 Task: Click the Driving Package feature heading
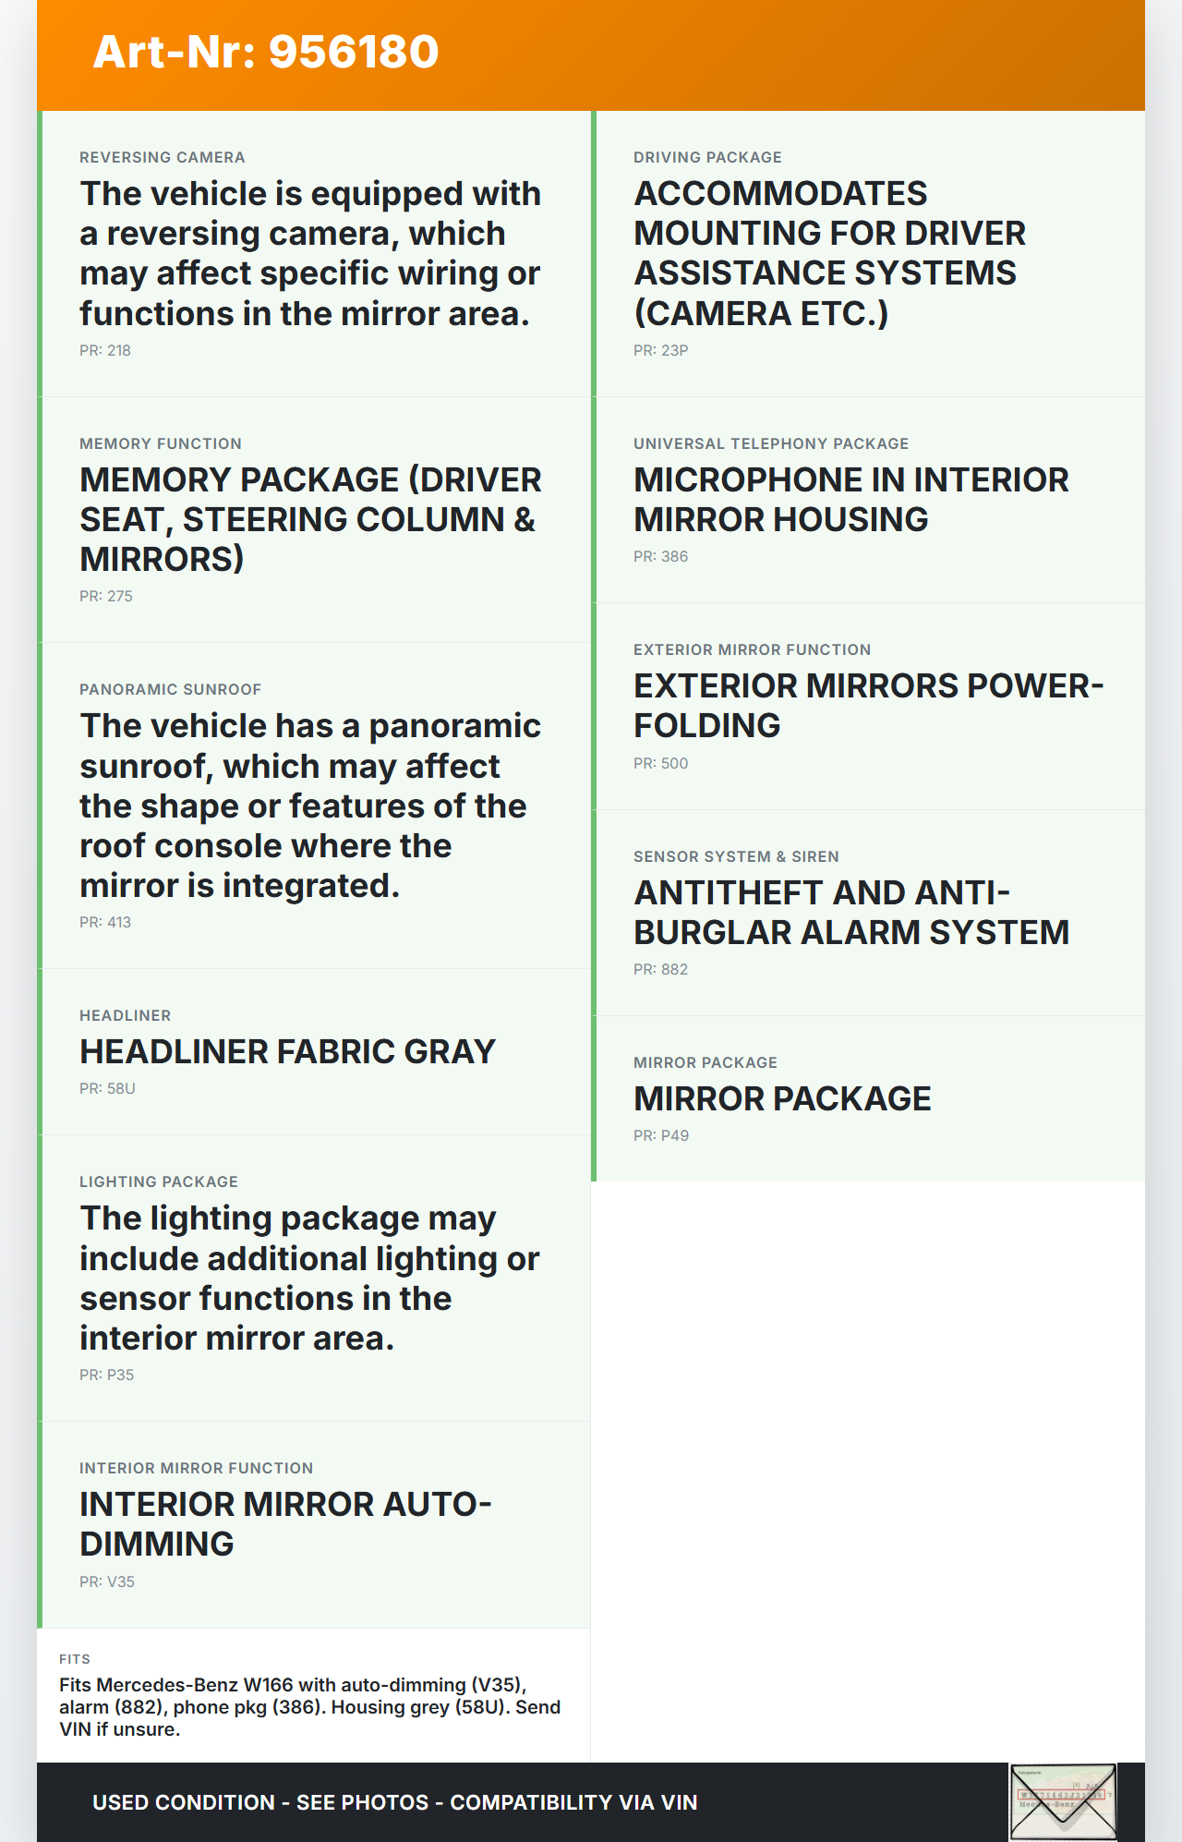829,253
